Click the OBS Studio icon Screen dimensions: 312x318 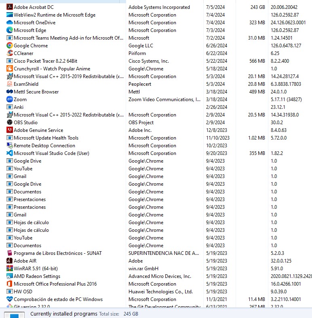(10, 123)
